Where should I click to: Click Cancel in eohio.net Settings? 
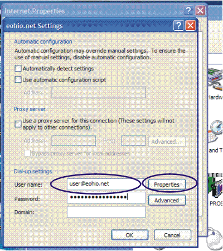pyautogui.click(x=172, y=235)
